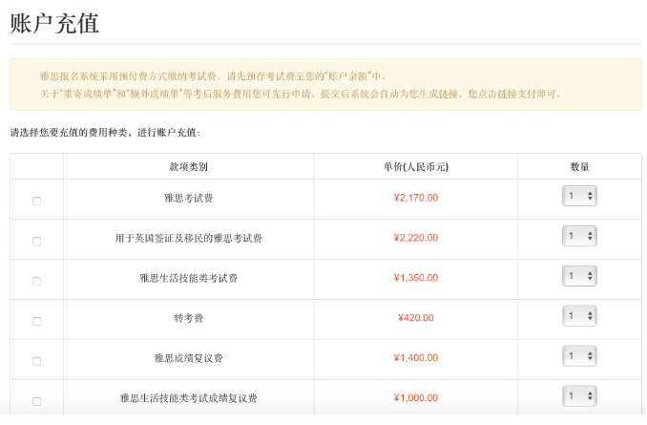
Task: Click the price ¥1,000.00
Action: [416, 398]
